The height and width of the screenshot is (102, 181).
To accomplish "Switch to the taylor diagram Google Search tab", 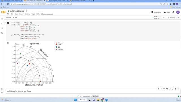I will click(x=57, y=1).
